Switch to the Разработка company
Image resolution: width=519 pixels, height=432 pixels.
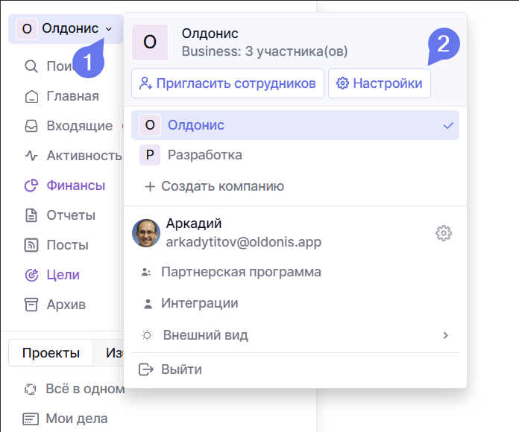click(204, 155)
